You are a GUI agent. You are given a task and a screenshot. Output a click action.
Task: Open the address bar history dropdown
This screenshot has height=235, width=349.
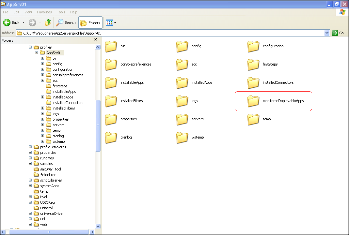(327, 33)
